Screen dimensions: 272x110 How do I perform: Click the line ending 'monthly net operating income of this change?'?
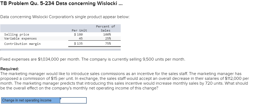[79, 88]
